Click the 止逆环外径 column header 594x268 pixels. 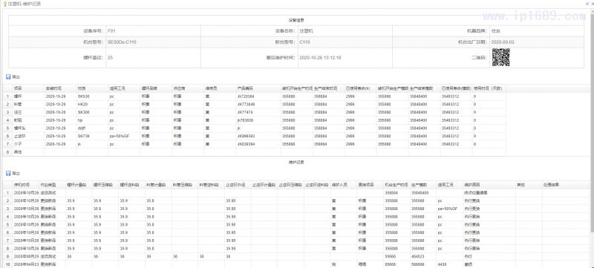pos(235,185)
